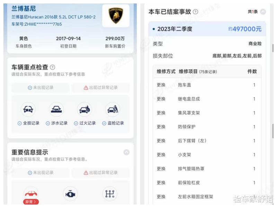This screenshot has height=208, width=277.
Task: Open help next to 车辆重点检查 heading
Action: [53, 67]
